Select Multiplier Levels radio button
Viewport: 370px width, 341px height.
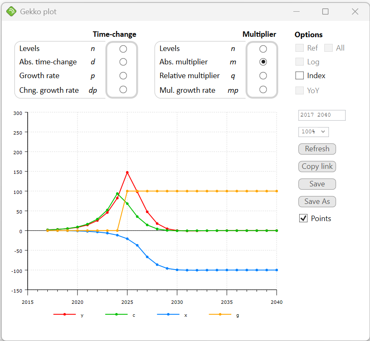pyautogui.click(x=263, y=49)
